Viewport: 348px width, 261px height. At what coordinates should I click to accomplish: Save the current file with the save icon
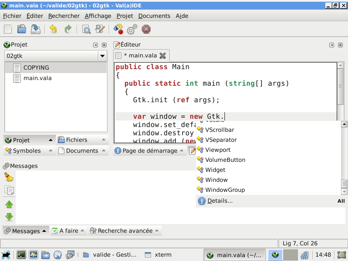click(x=36, y=29)
